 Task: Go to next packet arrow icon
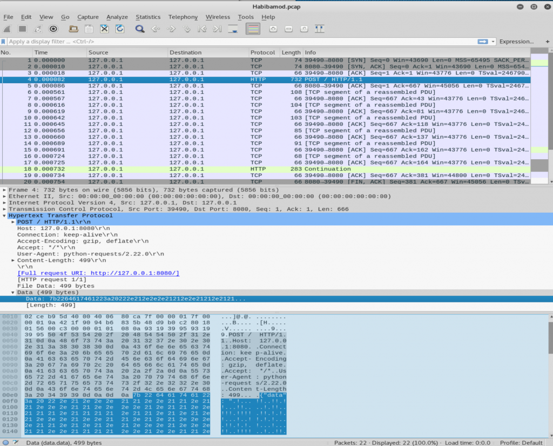point(171,29)
